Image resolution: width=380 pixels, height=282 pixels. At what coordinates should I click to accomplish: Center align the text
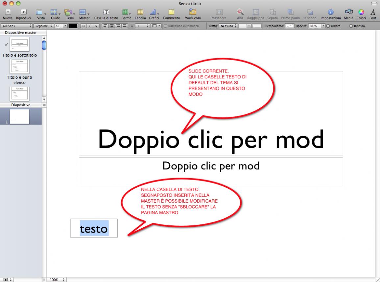click(112, 26)
